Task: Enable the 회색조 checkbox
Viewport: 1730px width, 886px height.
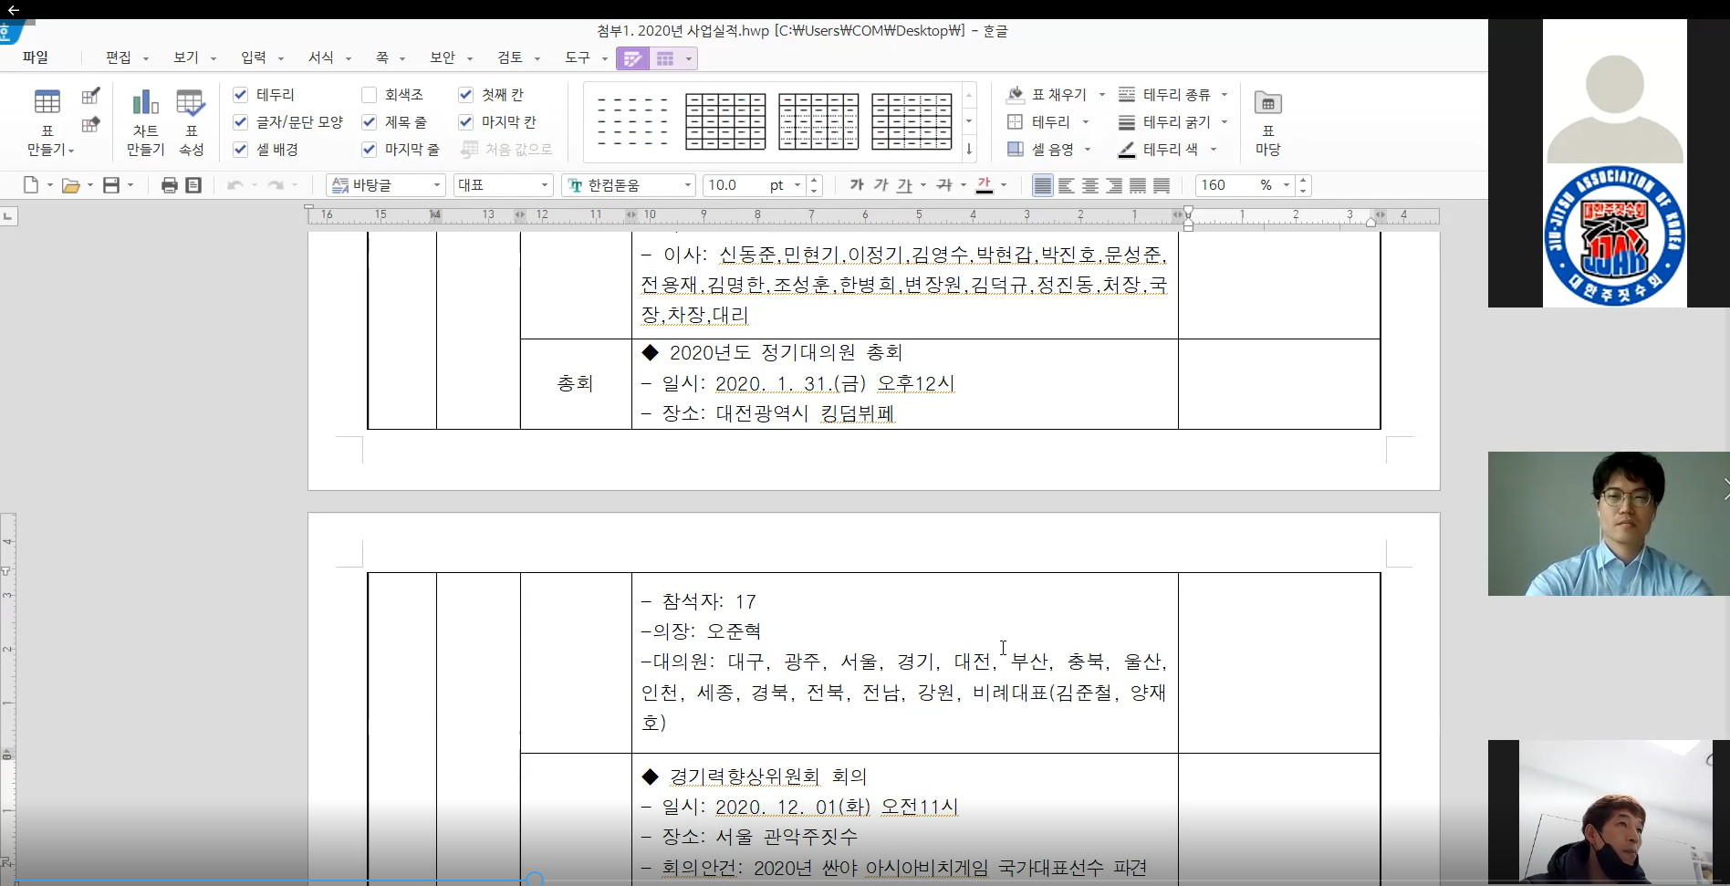Action: point(370,95)
